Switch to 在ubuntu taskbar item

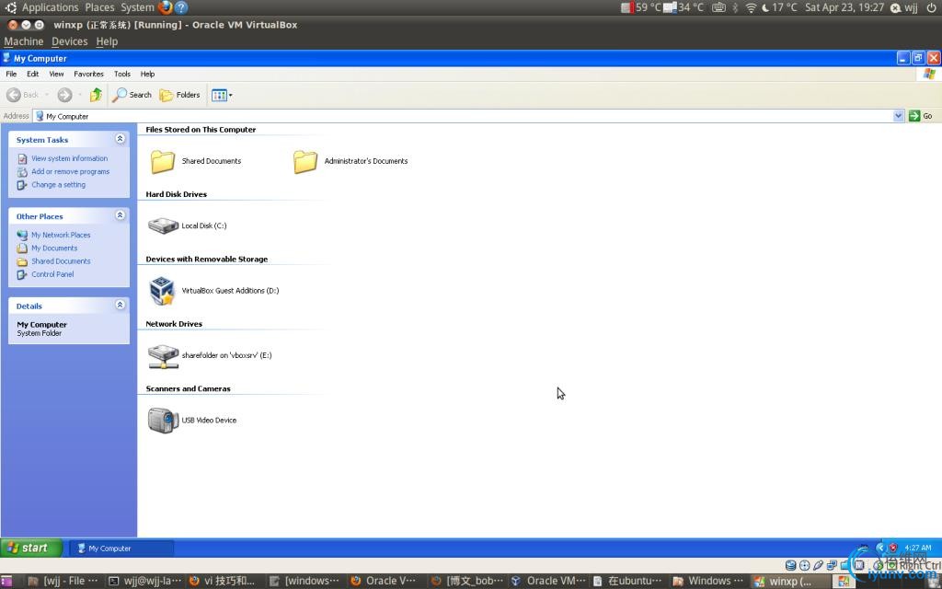627,581
